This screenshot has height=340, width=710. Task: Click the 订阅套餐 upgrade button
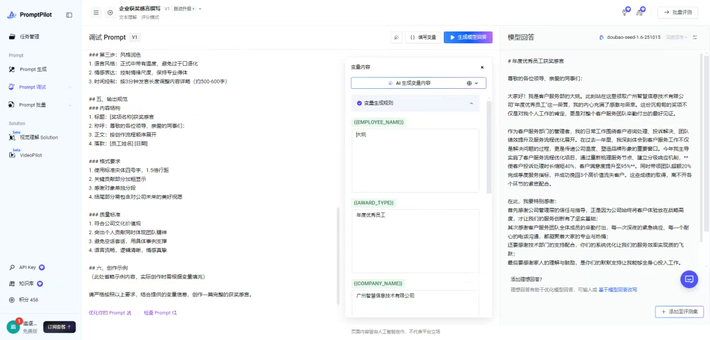click(x=59, y=327)
